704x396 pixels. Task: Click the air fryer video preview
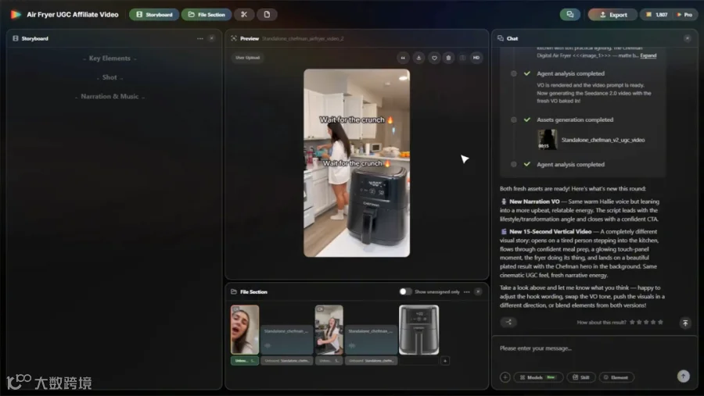(x=357, y=162)
